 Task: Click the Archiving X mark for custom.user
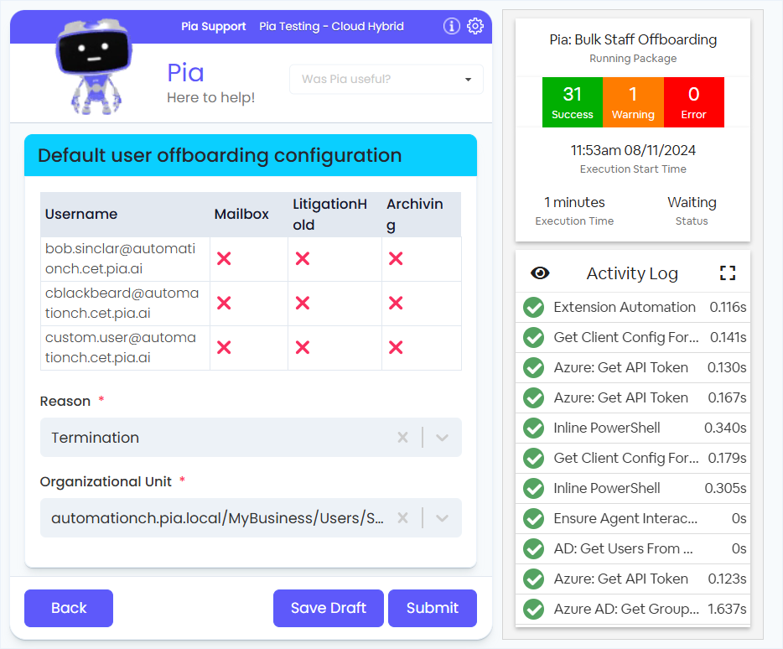(x=396, y=348)
